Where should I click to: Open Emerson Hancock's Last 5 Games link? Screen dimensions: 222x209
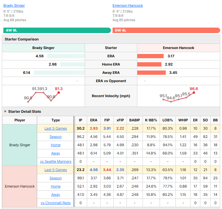[x=56, y=170]
